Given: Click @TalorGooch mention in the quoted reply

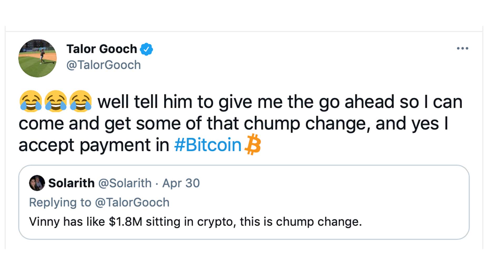Looking at the screenshot, I should tap(132, 202).
